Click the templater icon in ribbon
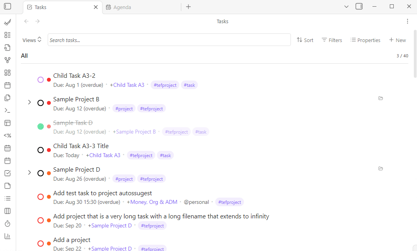Viewport: 417px width, 251px height. coord(7,136)
